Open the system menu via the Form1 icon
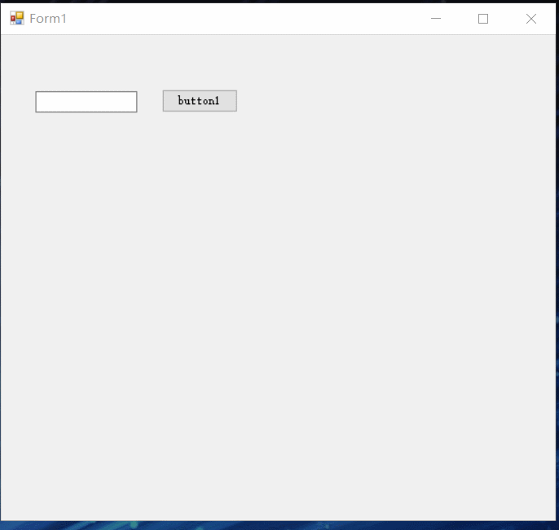Viewport: 559px width, 530px height. coord(17,18)
